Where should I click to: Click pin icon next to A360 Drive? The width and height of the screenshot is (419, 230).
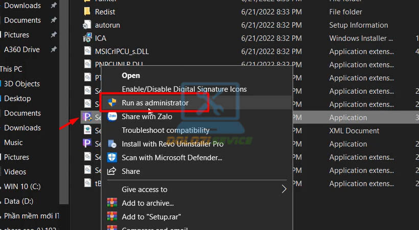54,49
